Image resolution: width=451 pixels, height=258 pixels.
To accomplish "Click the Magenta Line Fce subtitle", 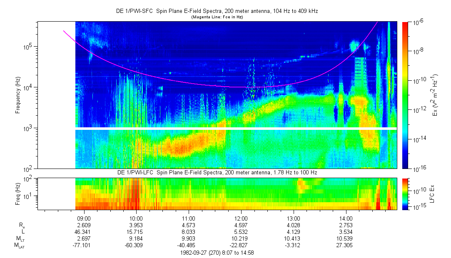I will coord(217,17).
